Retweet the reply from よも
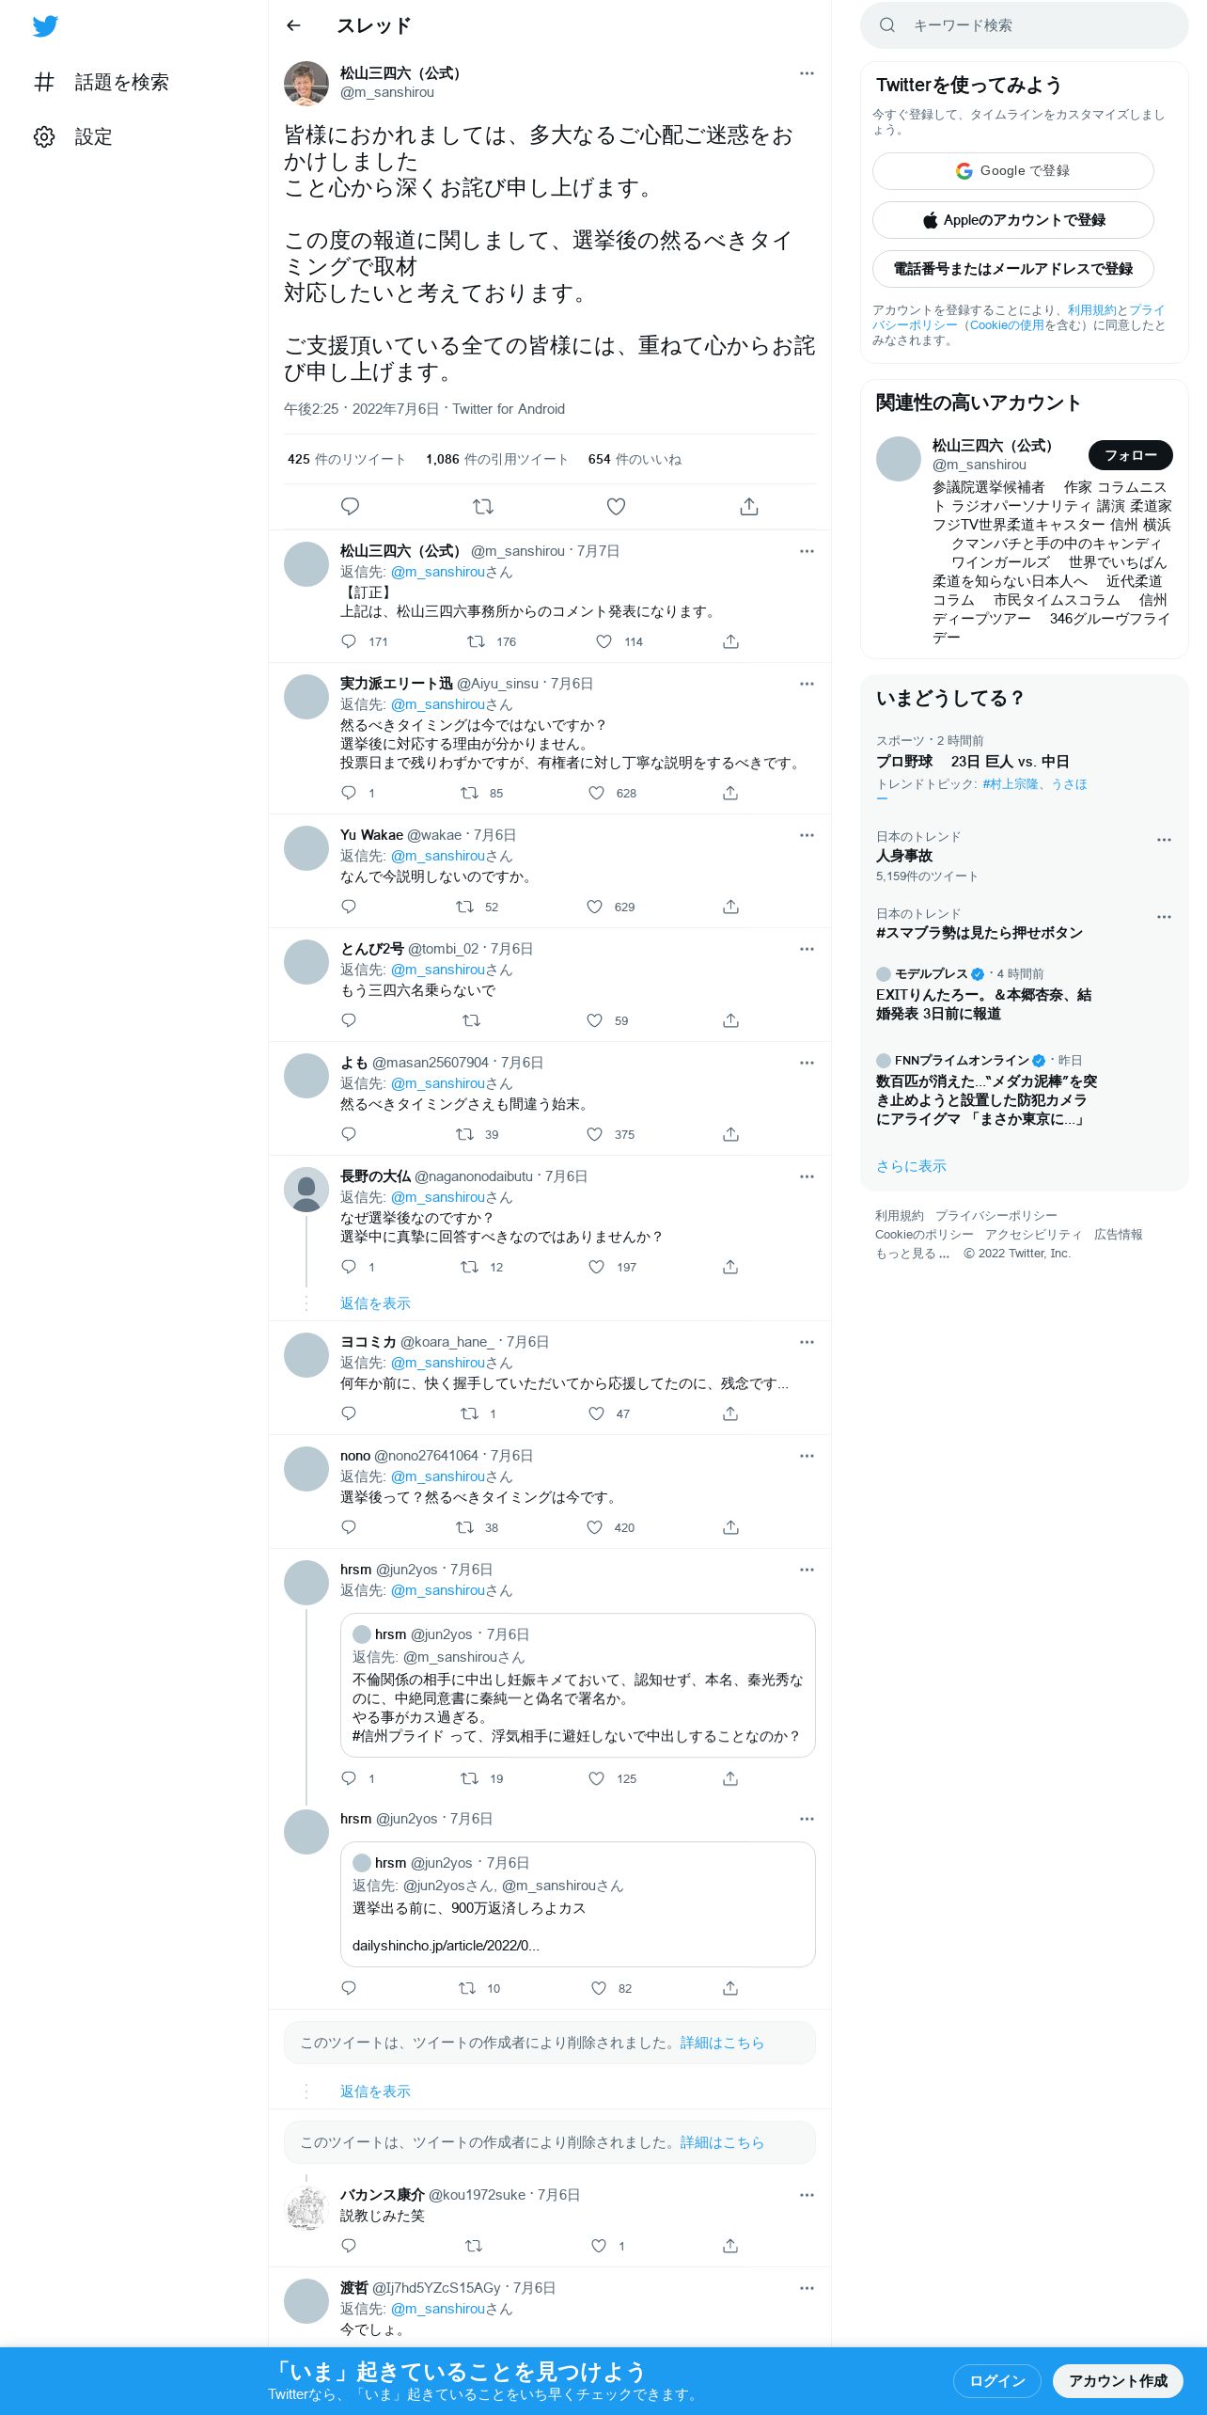Viewport: 1207px width, 2415px height. click(x=464, y=1134)
